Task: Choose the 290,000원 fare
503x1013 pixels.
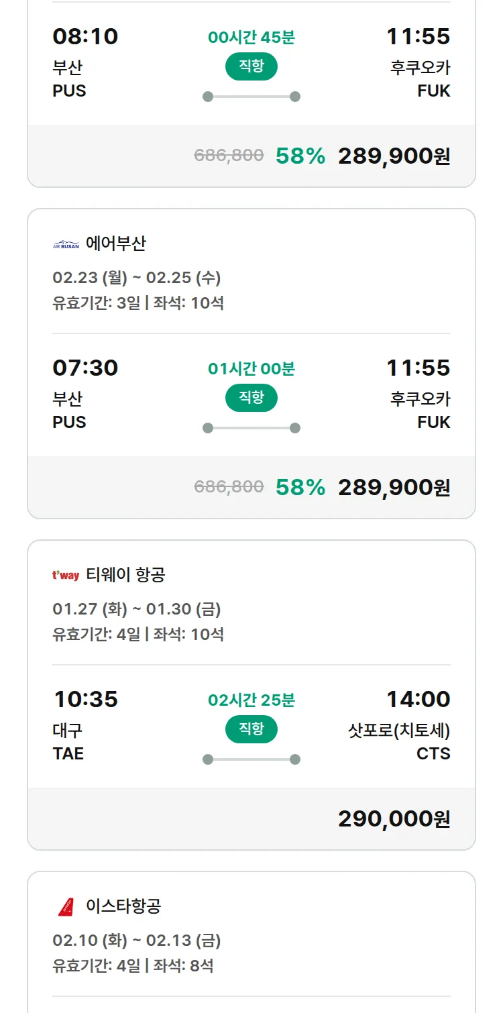Action: tap(394, 819)
